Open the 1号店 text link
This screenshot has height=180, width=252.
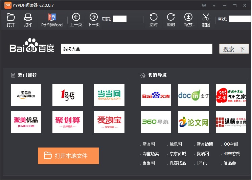(202, 163)
